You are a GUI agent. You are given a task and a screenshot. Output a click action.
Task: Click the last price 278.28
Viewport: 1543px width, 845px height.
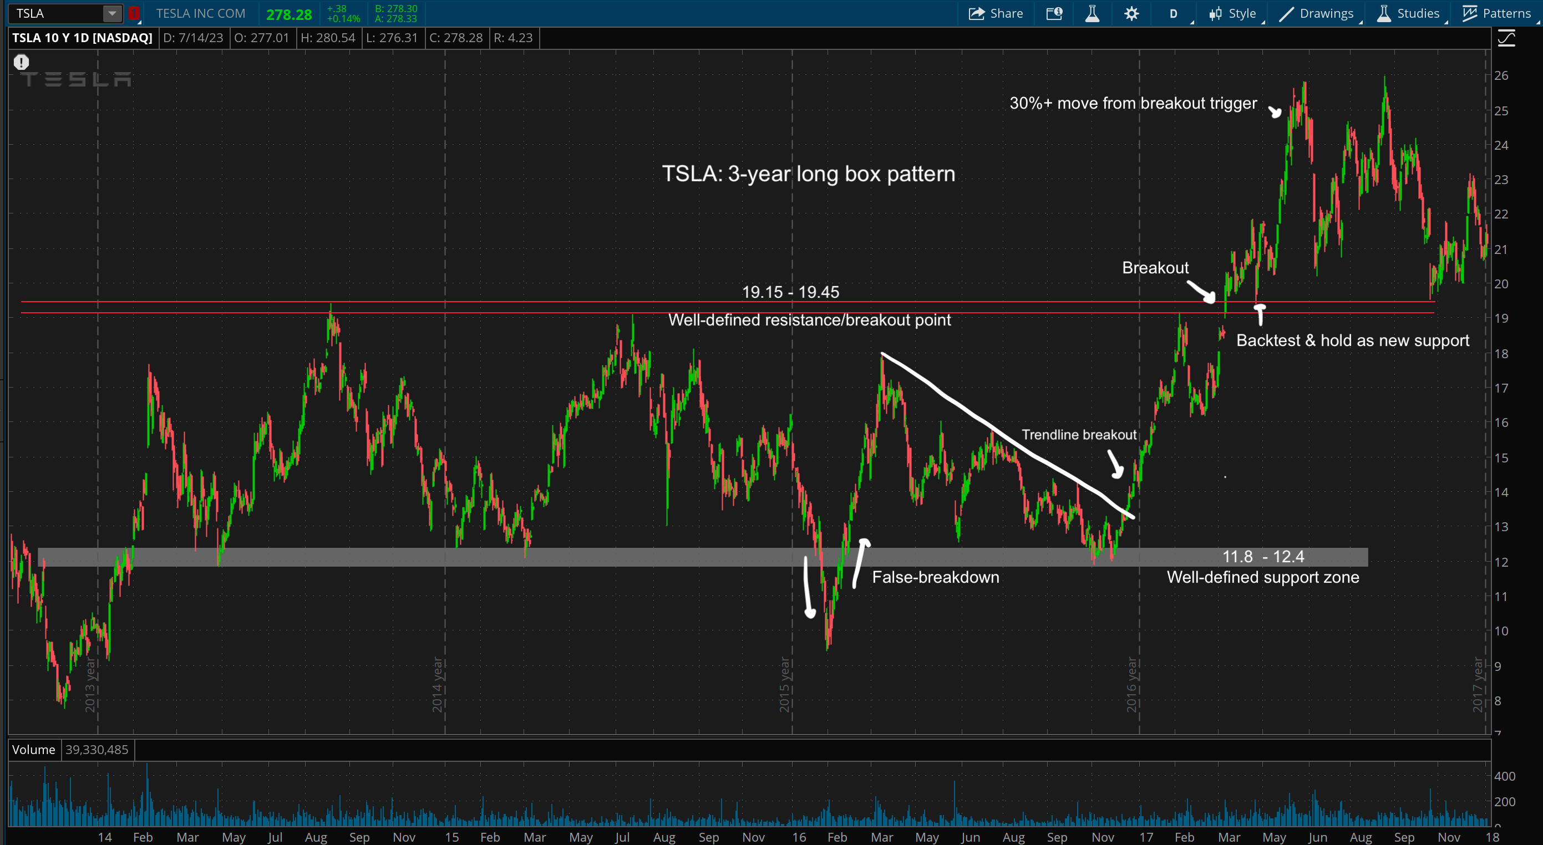point(289,14)
